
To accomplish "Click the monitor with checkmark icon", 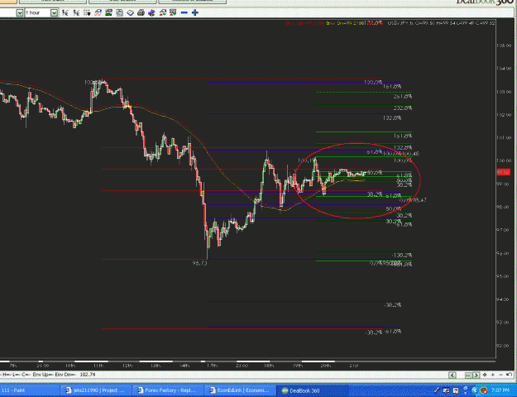I will (173, 12).
